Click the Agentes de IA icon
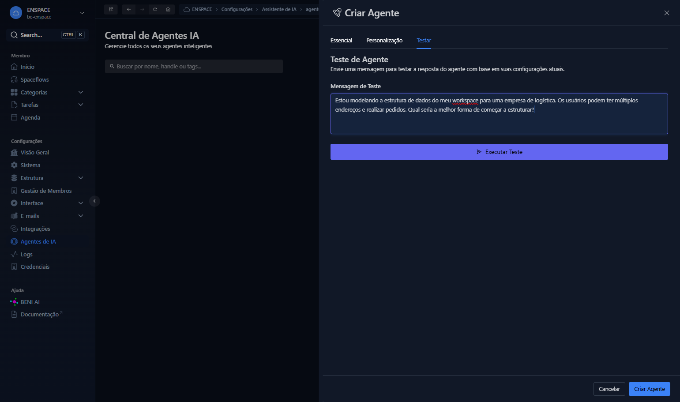680x402 pixels. (x=14, y=241)
